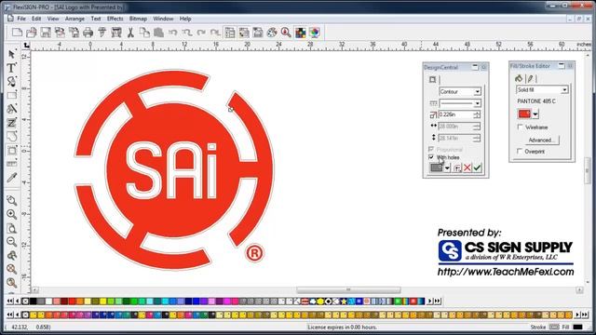Click in the contour offset 0.226in field
596x335 pixels.
pyautogui.click(x=455, y=114)
